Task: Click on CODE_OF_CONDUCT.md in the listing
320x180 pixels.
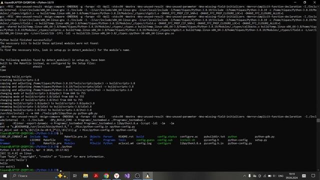Action: tap(13, 136)
